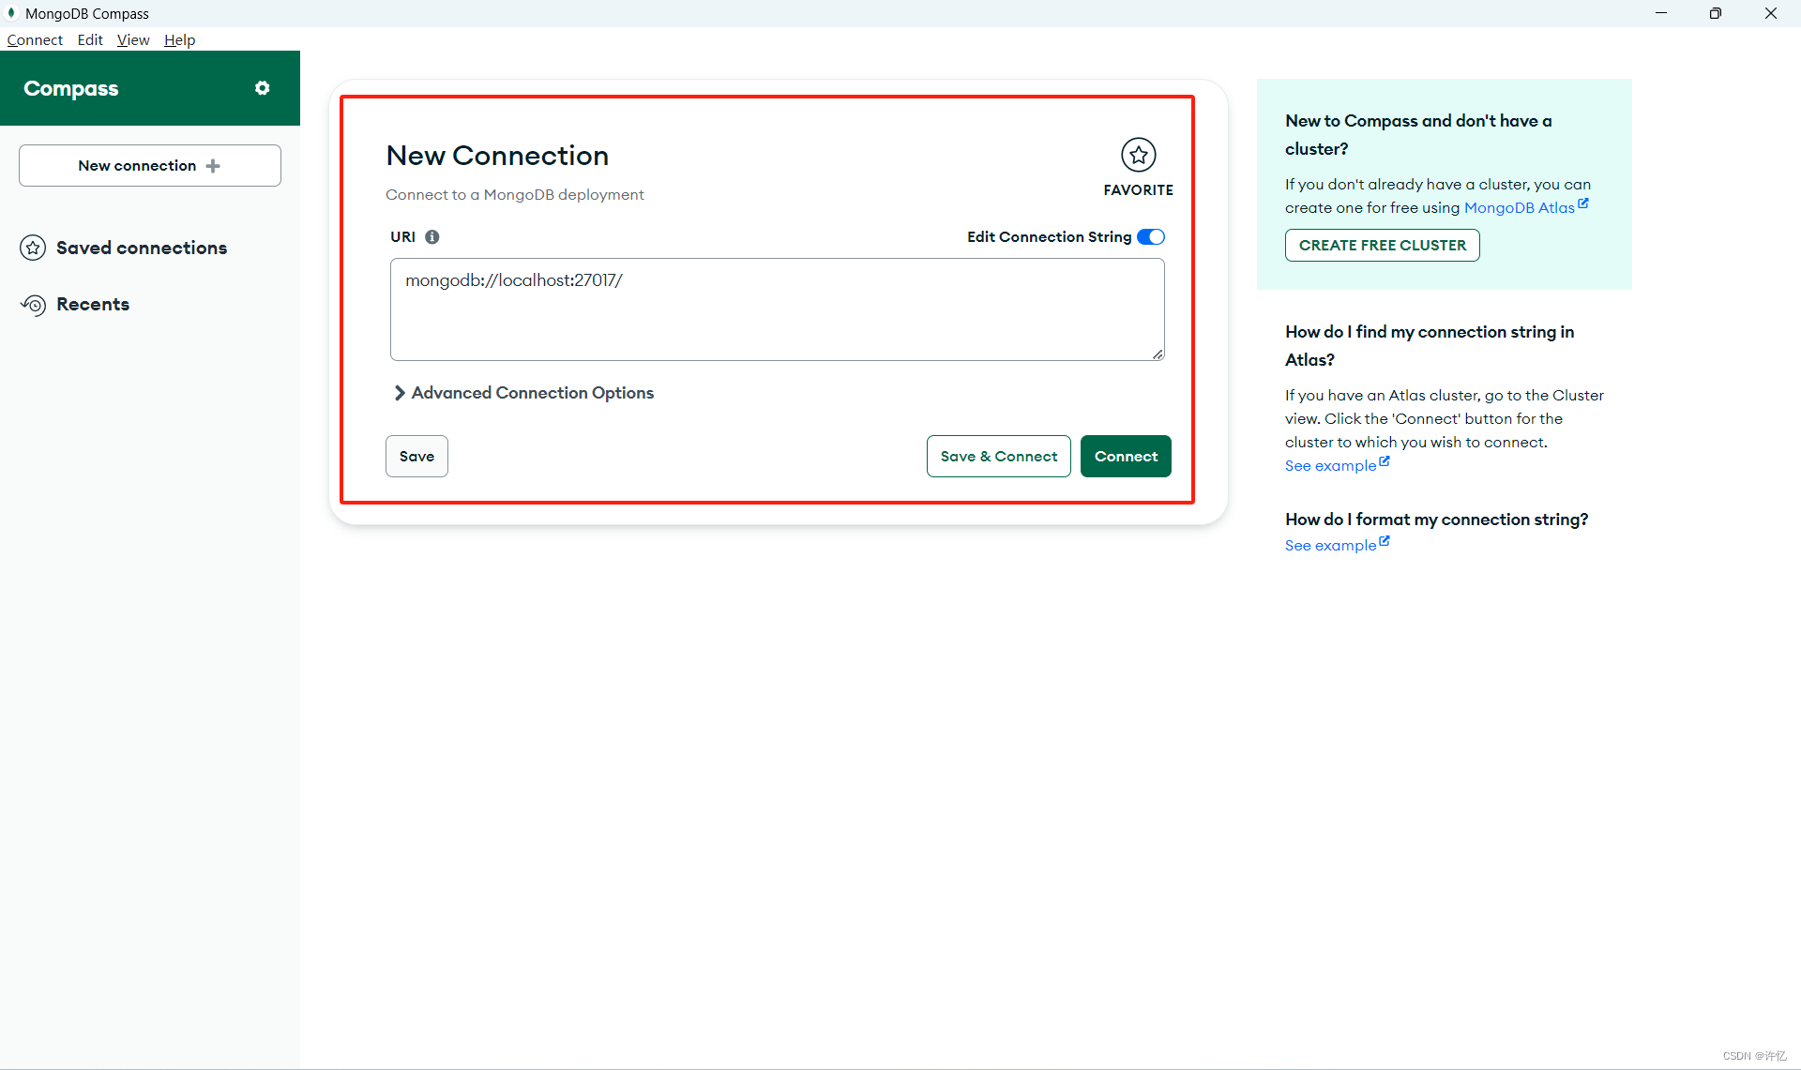Image resolution: width=1801 pixels, height=1070 pixels.
Task: Open Compass settings gear icon
Action: click(x=263, y=88)
